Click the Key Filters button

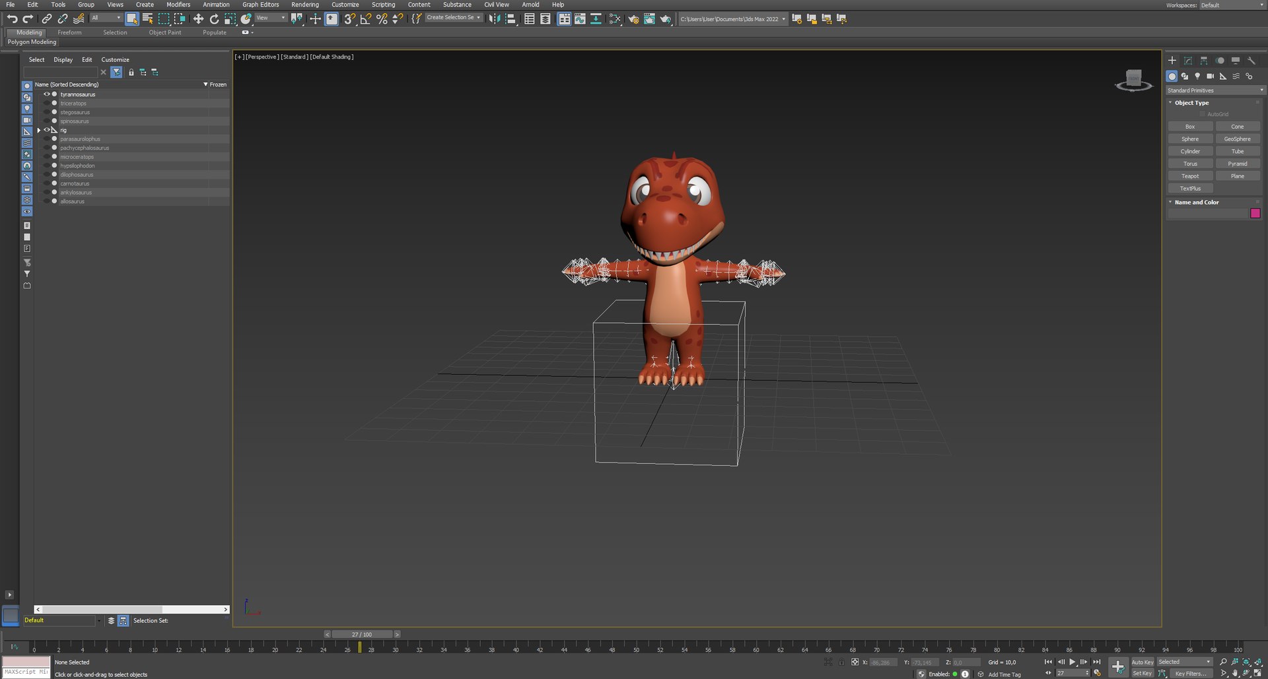coord(1190,674)
